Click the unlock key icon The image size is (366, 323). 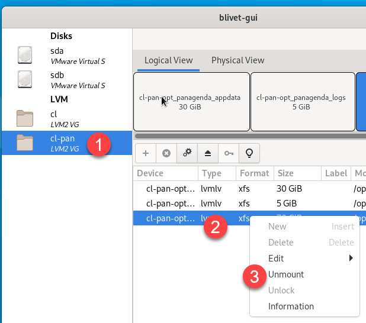(x=229, y=153)
